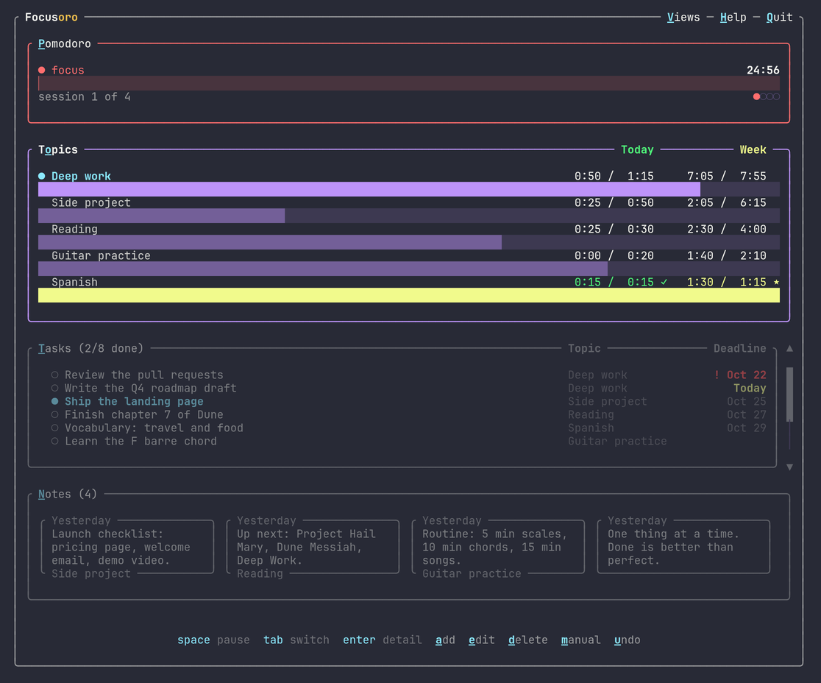Click the undo command

tap(628, 640)
